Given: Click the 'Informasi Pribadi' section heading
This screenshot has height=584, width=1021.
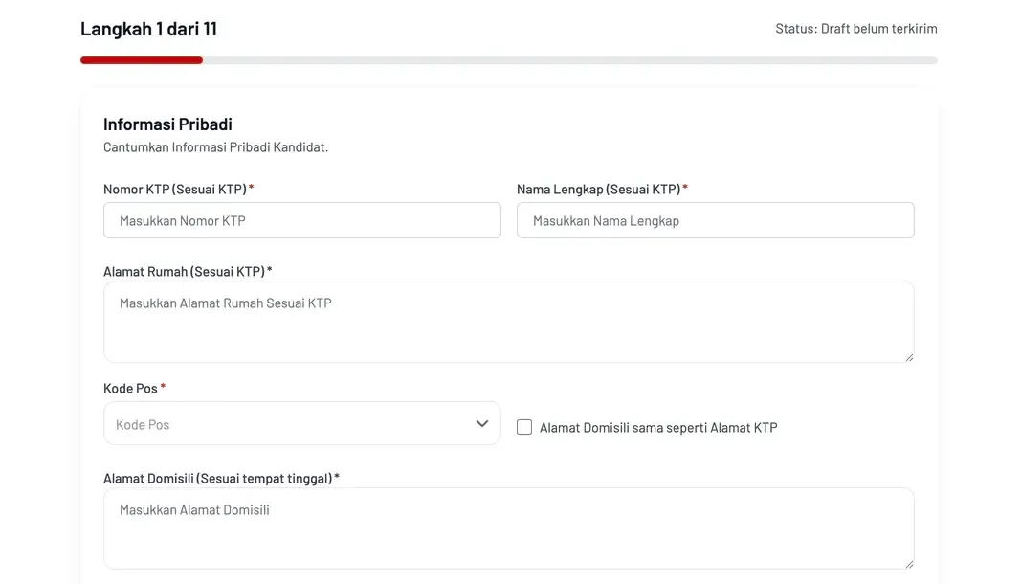Looking at the screenshot, I should 167,124.
